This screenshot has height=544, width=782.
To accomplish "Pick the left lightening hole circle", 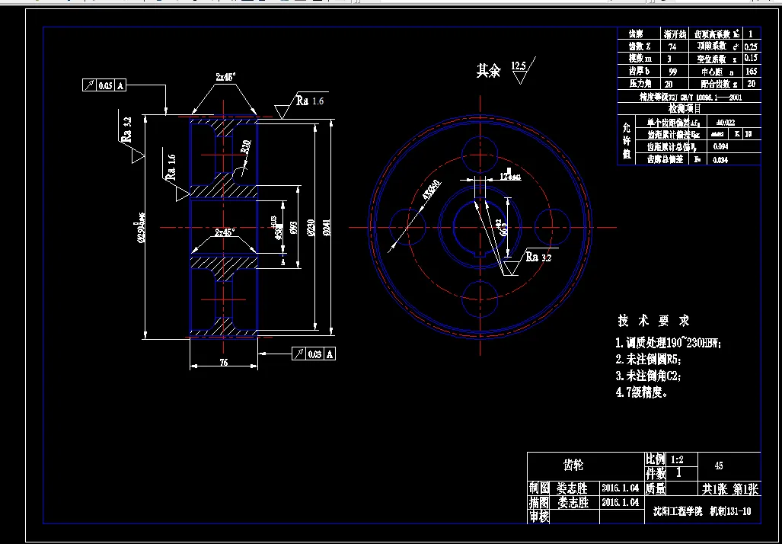I will (x=407, y=226).
